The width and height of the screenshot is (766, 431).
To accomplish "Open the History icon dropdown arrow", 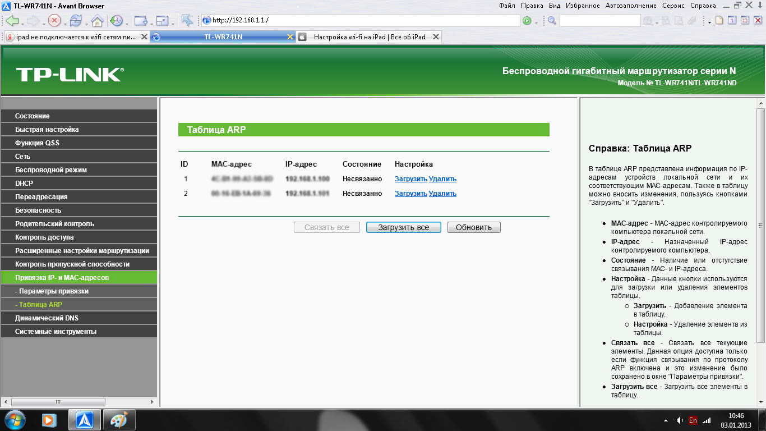I will (127, 23).
